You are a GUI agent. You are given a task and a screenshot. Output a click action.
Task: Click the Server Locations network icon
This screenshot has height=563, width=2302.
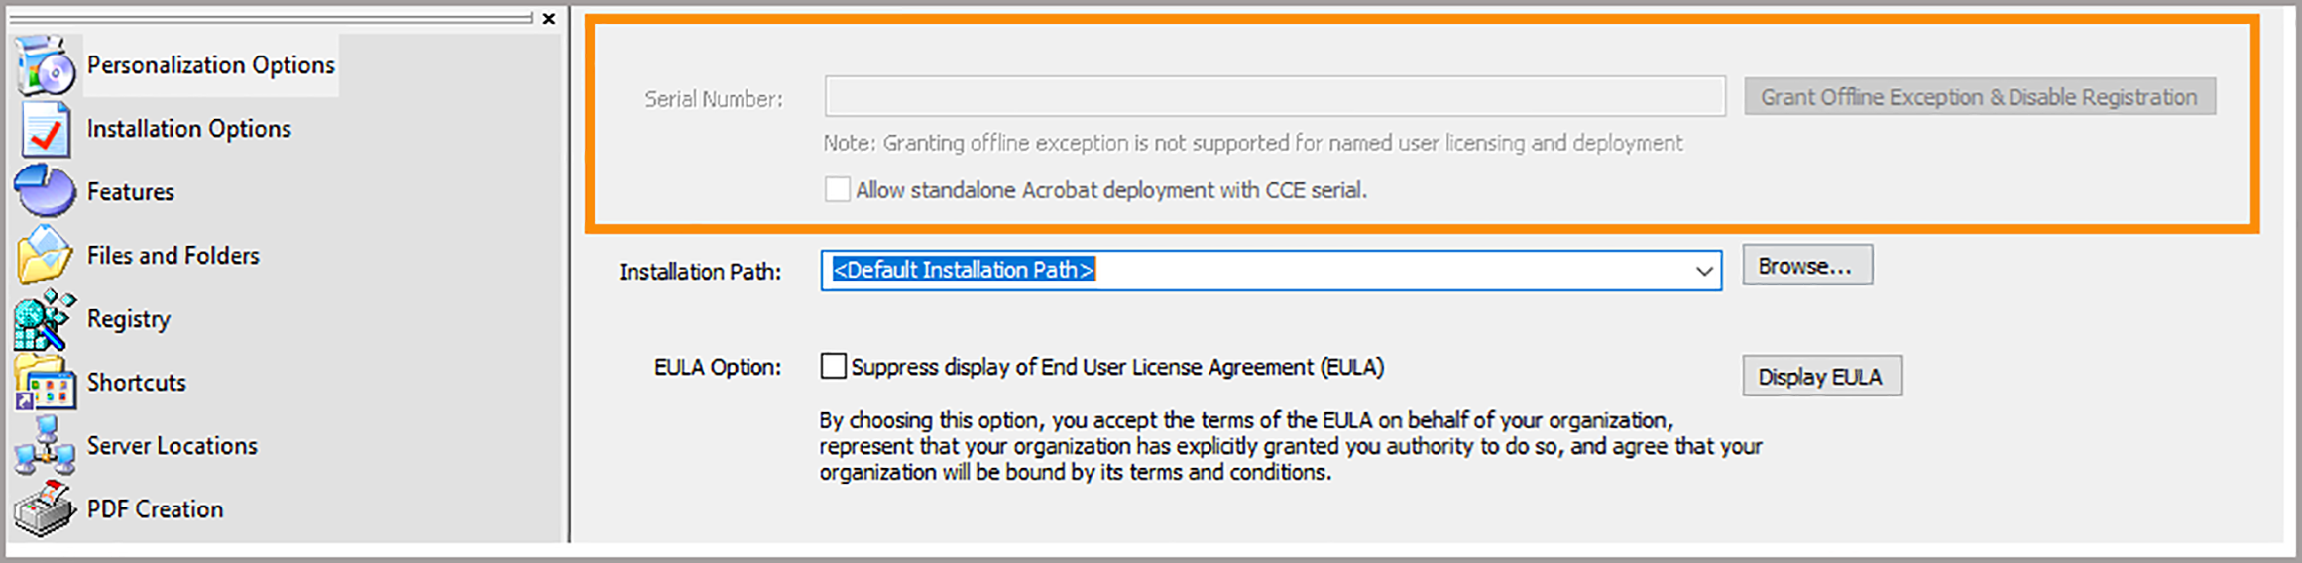pos(46,446)
